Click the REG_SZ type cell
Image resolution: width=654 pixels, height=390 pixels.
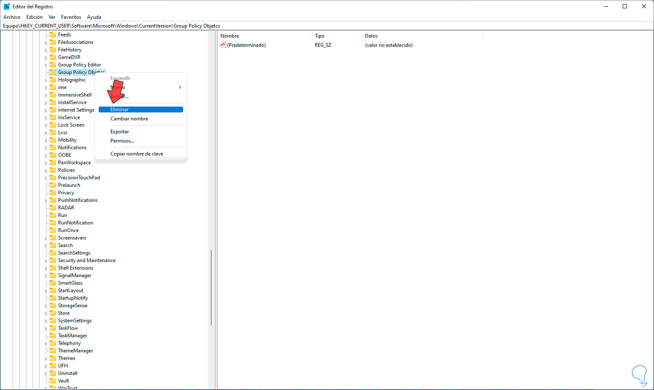click(x=323, y=45)
